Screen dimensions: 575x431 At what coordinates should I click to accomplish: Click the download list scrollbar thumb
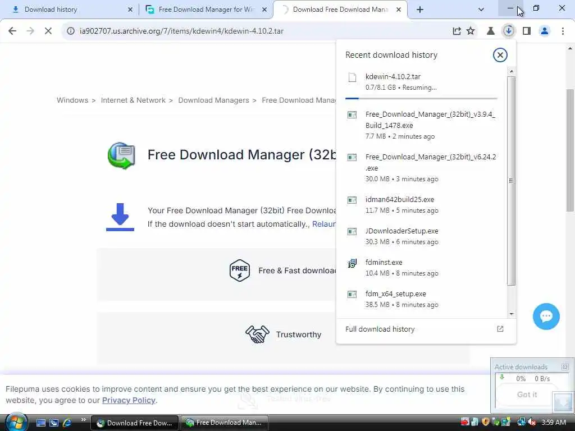point(512,181)
